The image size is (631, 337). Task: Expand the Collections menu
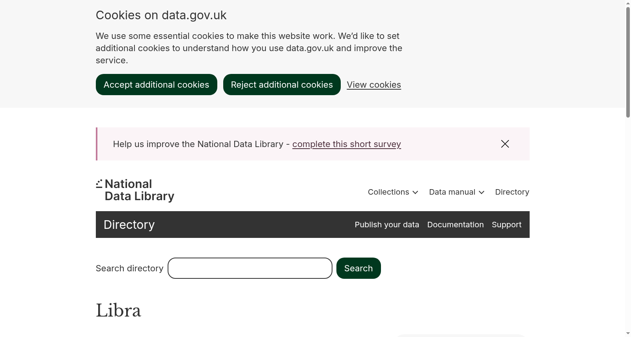(x=393, y=192)
